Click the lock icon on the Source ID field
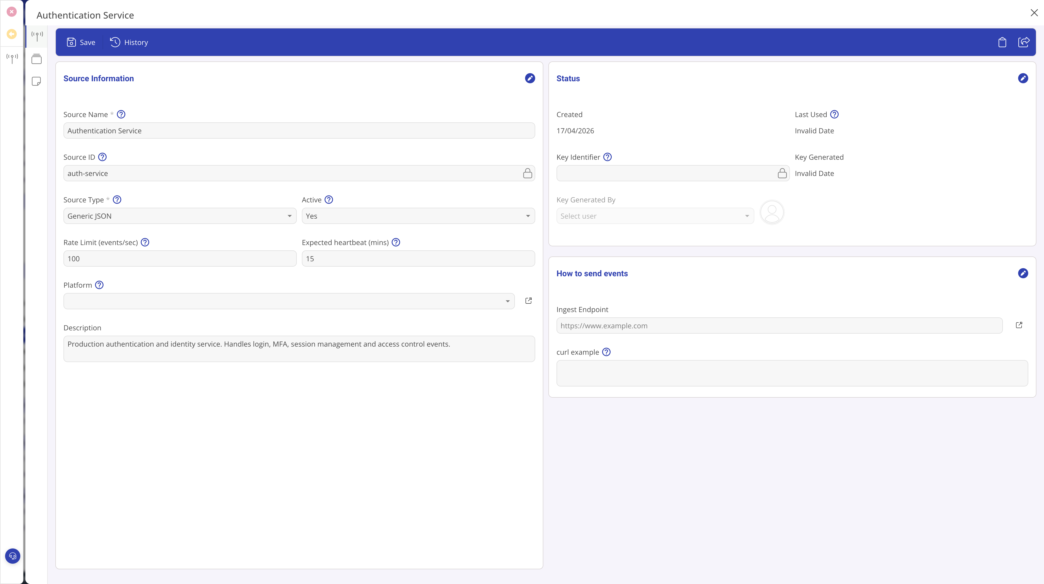Viewport: 1044px width, 584px height. coord(528,173)
